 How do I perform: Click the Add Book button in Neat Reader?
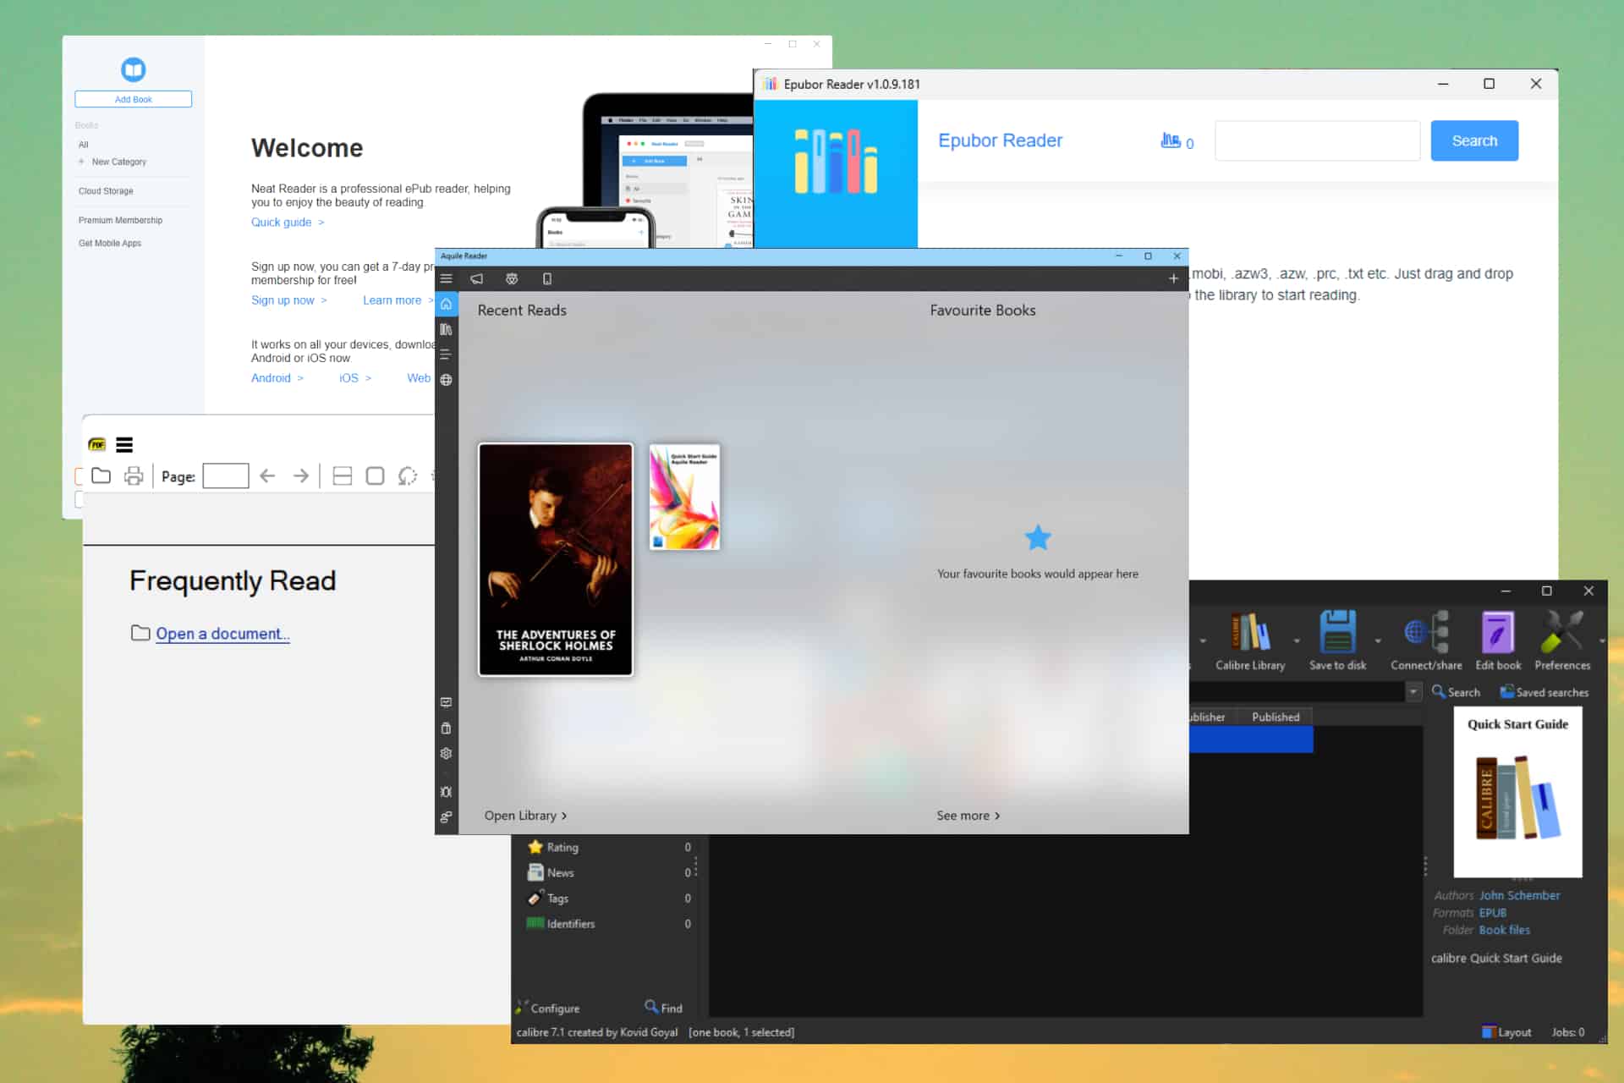tap(133, 99)
